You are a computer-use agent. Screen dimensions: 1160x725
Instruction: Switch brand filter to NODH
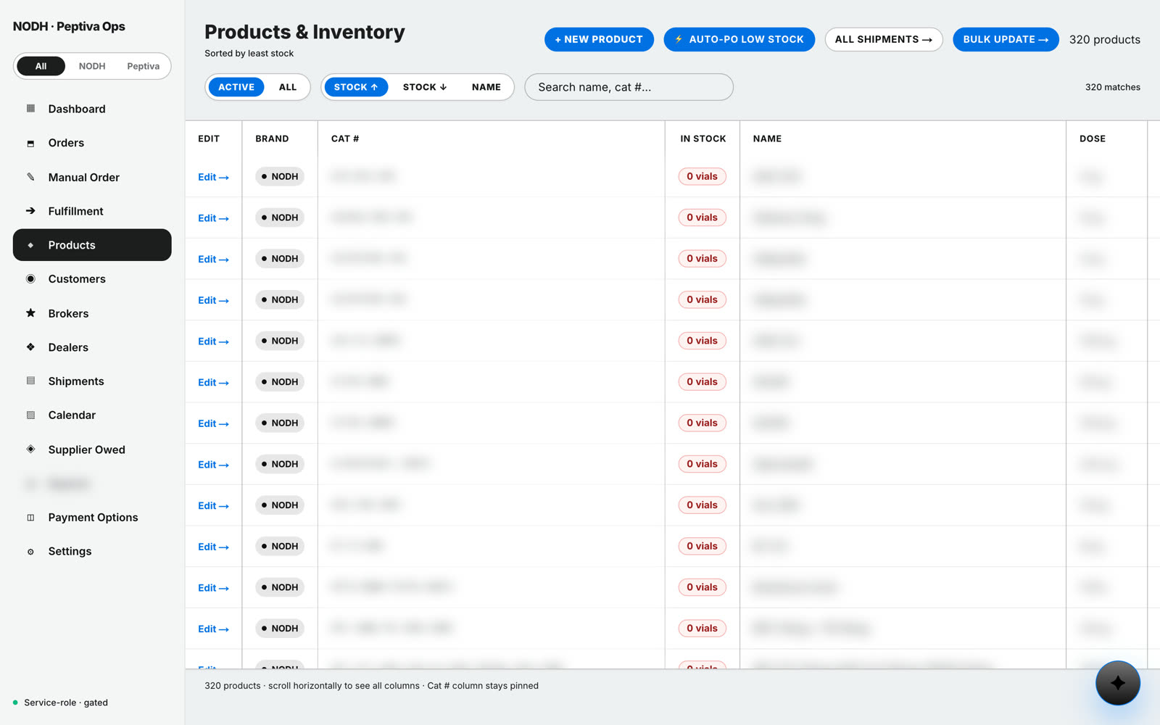coord(92,66)
